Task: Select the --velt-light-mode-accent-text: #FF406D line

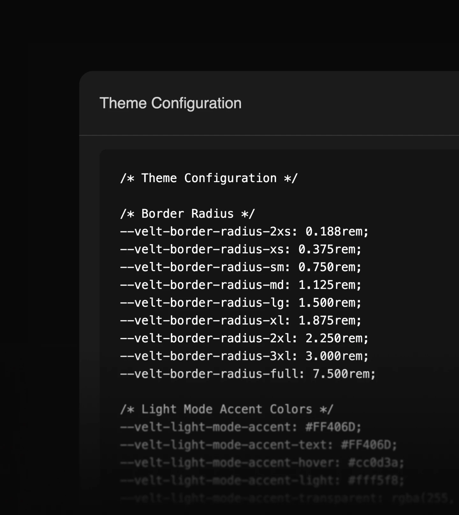Action: pyautogui.click(x=259, y=445)
